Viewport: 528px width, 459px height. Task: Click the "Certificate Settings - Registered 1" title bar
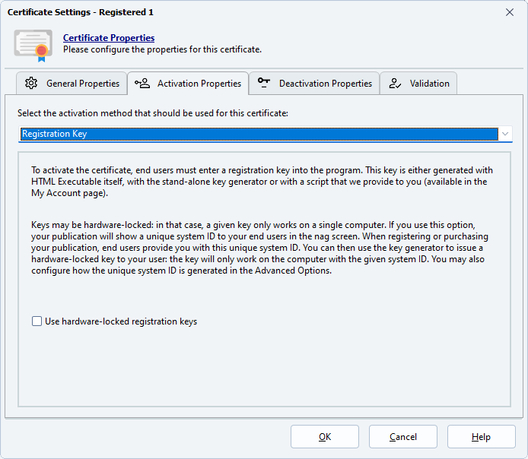click(228, 12)
